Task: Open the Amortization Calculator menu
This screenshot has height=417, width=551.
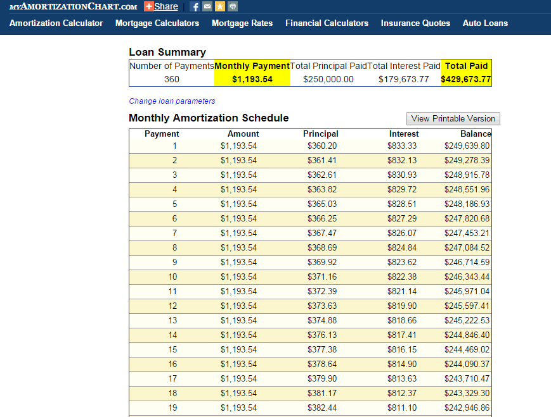Action: [x=56, y=23]
